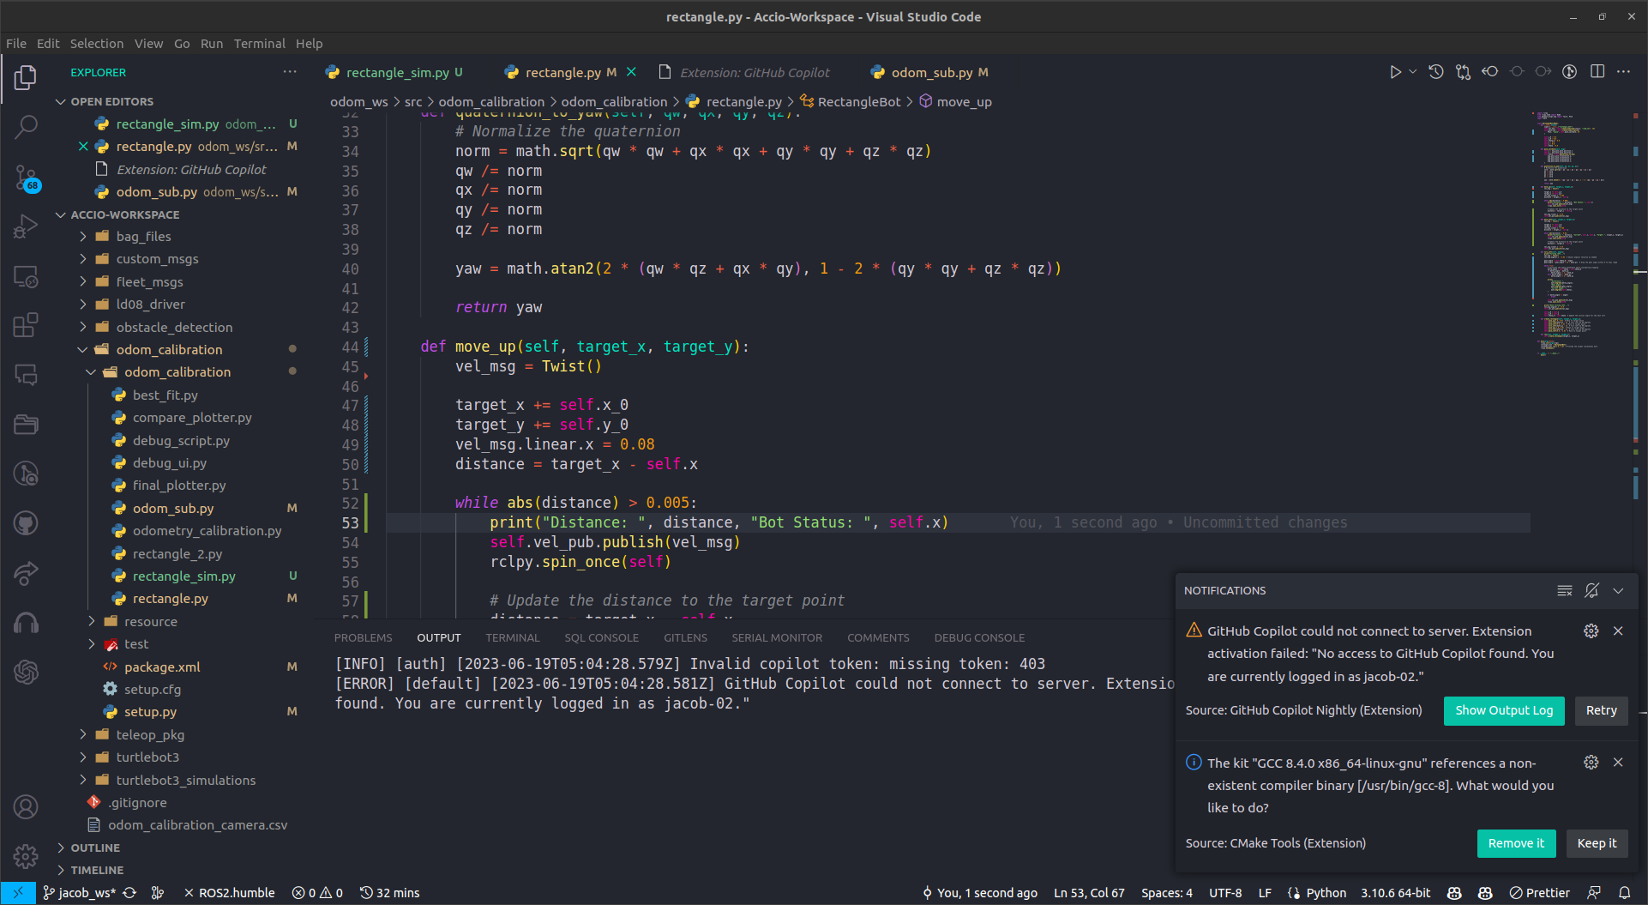The height and width of the screenshot is (905, 1648).
Task: Toggle the Prettier formatter status item
Action: click(x=1540, y=892)
